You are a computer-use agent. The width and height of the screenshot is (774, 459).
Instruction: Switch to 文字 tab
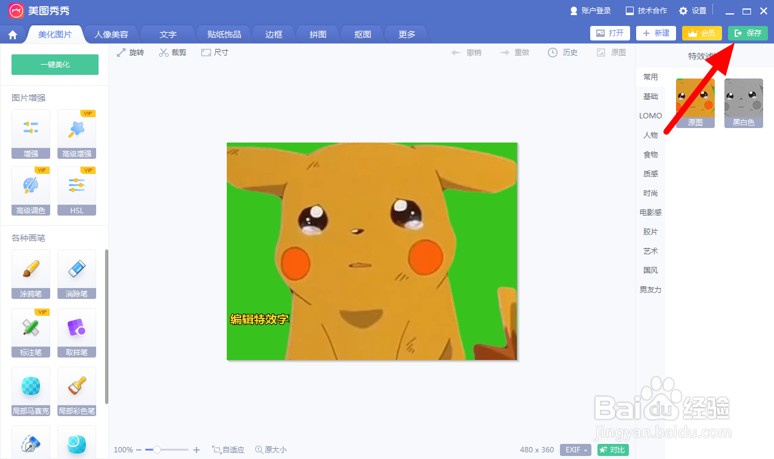click(x=168, y=34)
